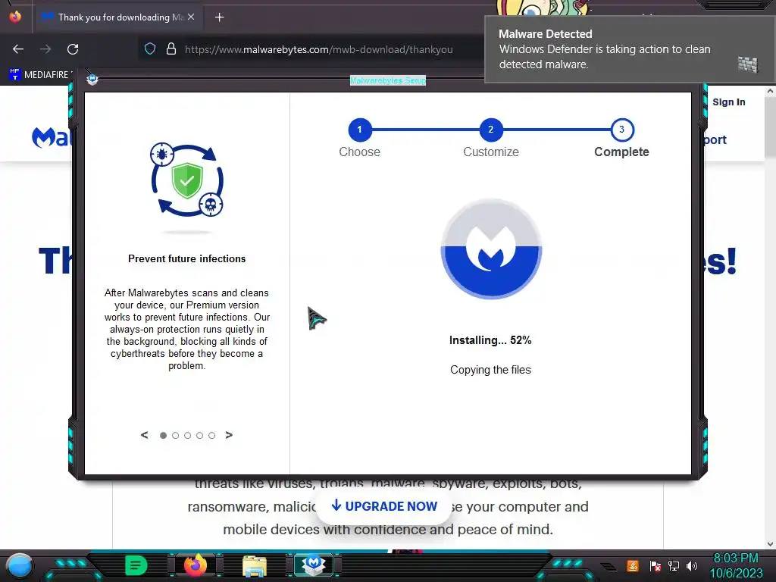This screenshot has height=582, width=776.
Task: Open Action Center flag tray icon
Action: tap(655, 566)
